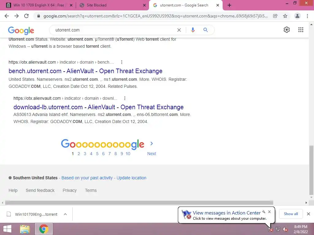Start voice search with the microphone

click(193, 30)
